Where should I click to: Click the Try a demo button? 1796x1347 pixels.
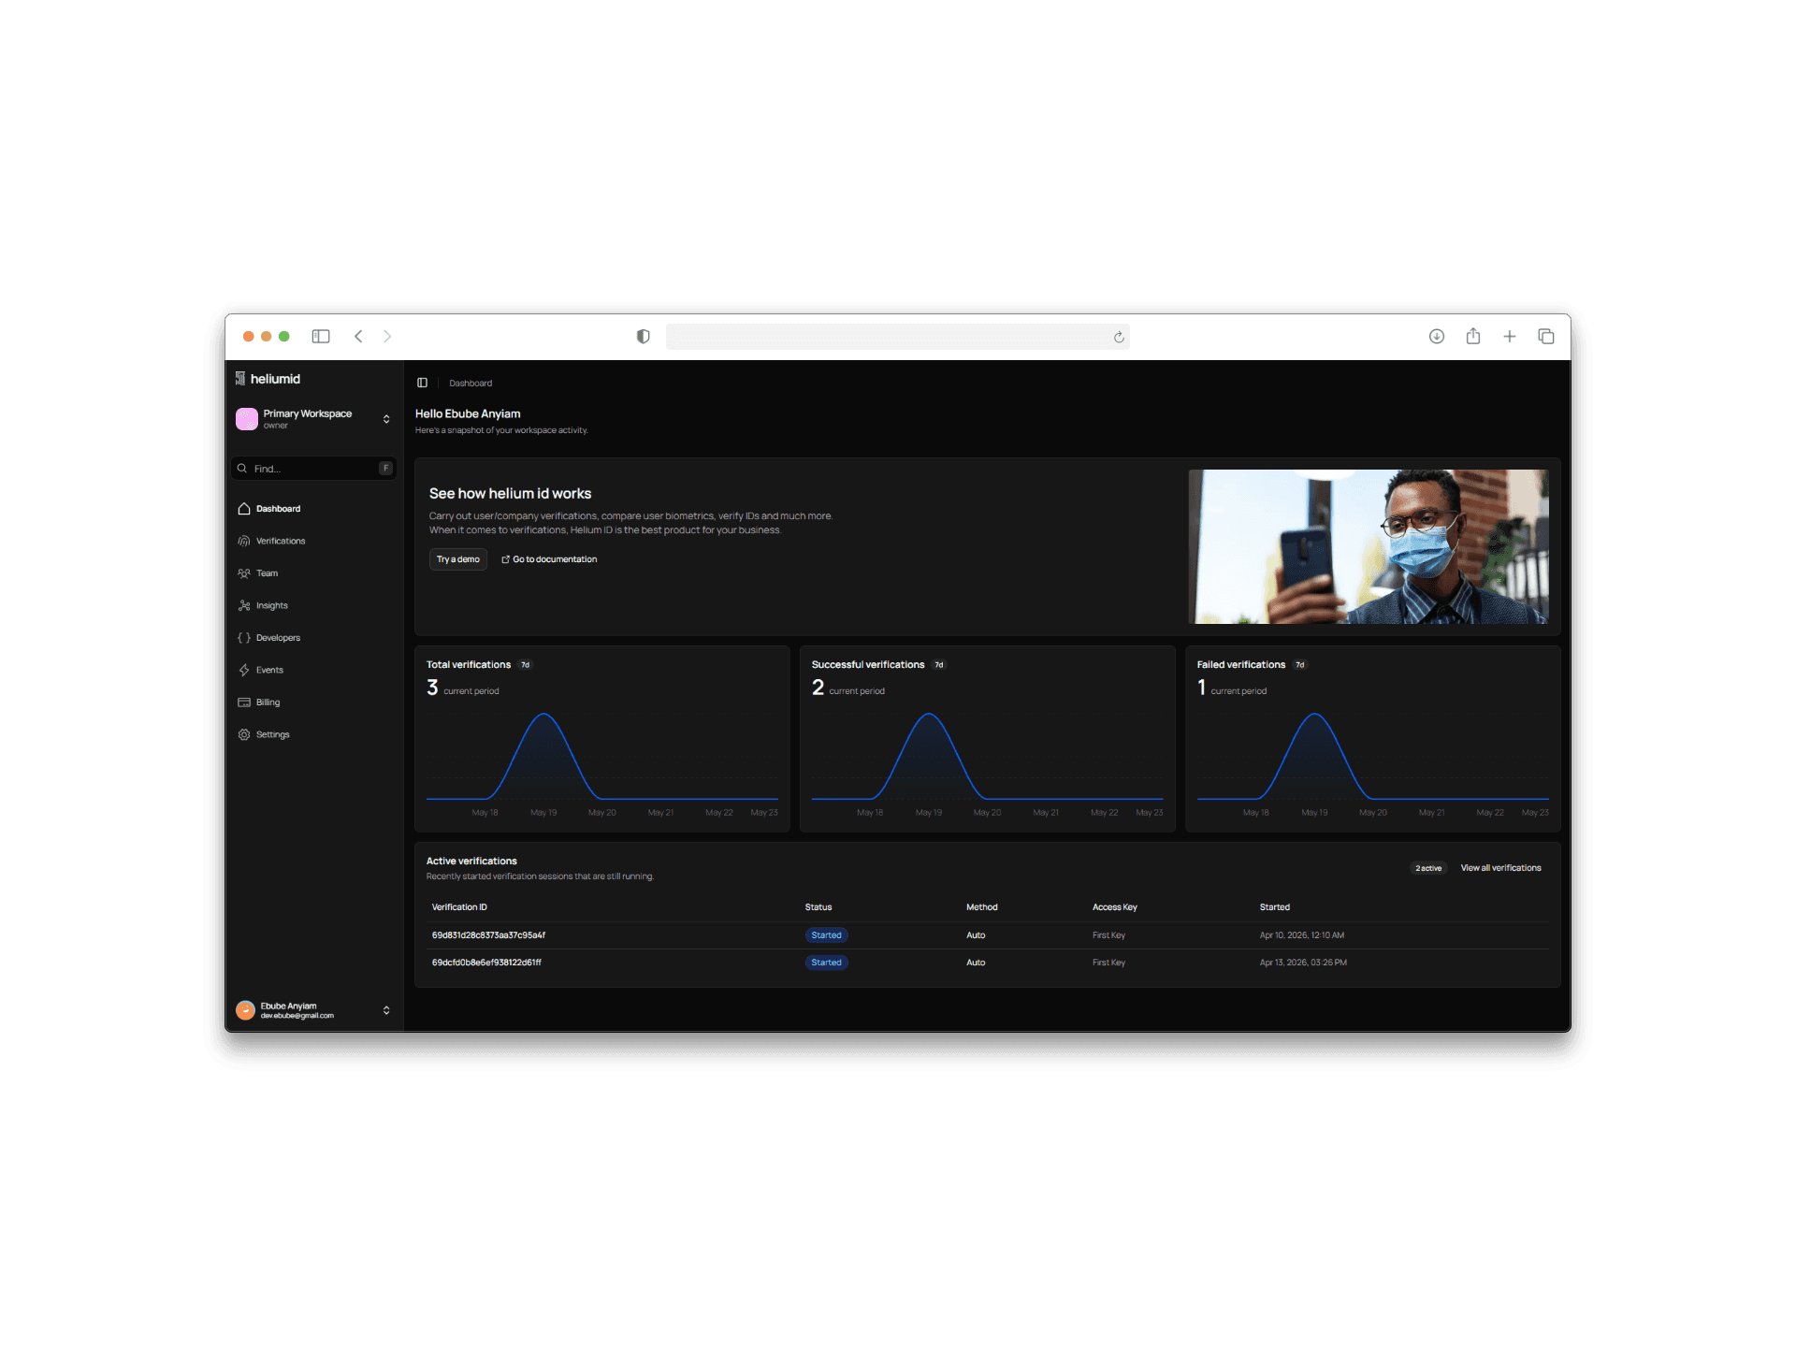pyautogui.click(x=458, y=559)
